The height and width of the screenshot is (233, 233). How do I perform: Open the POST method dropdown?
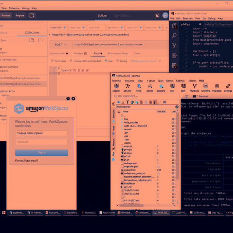[61, 44]
